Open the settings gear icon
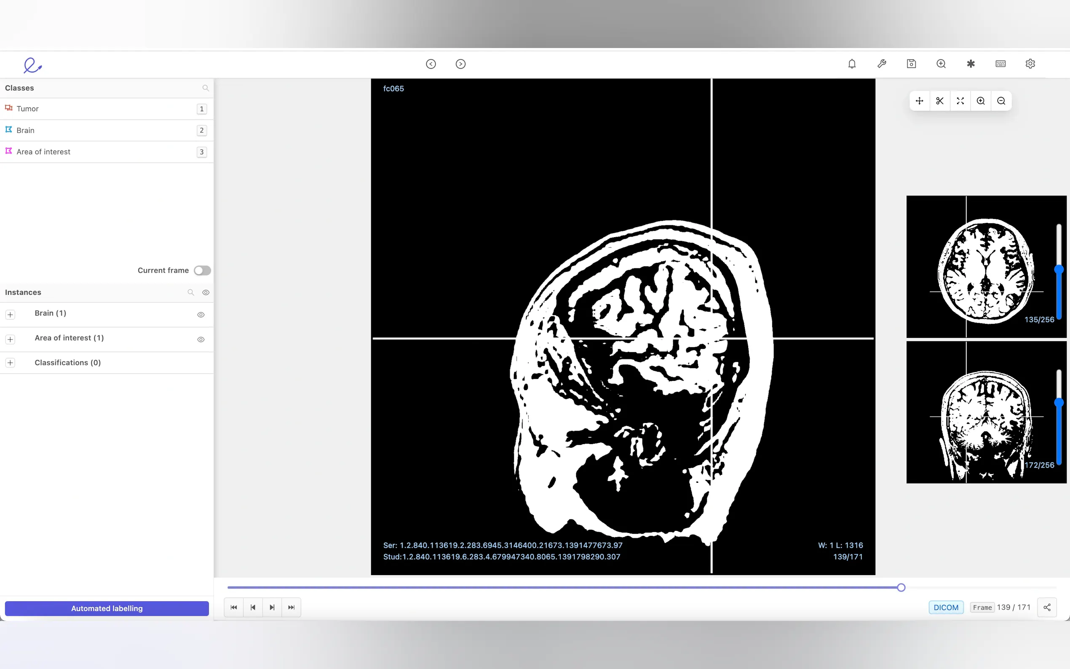1070x669 pixels. pyautogui.click(x=1030, y=64)
